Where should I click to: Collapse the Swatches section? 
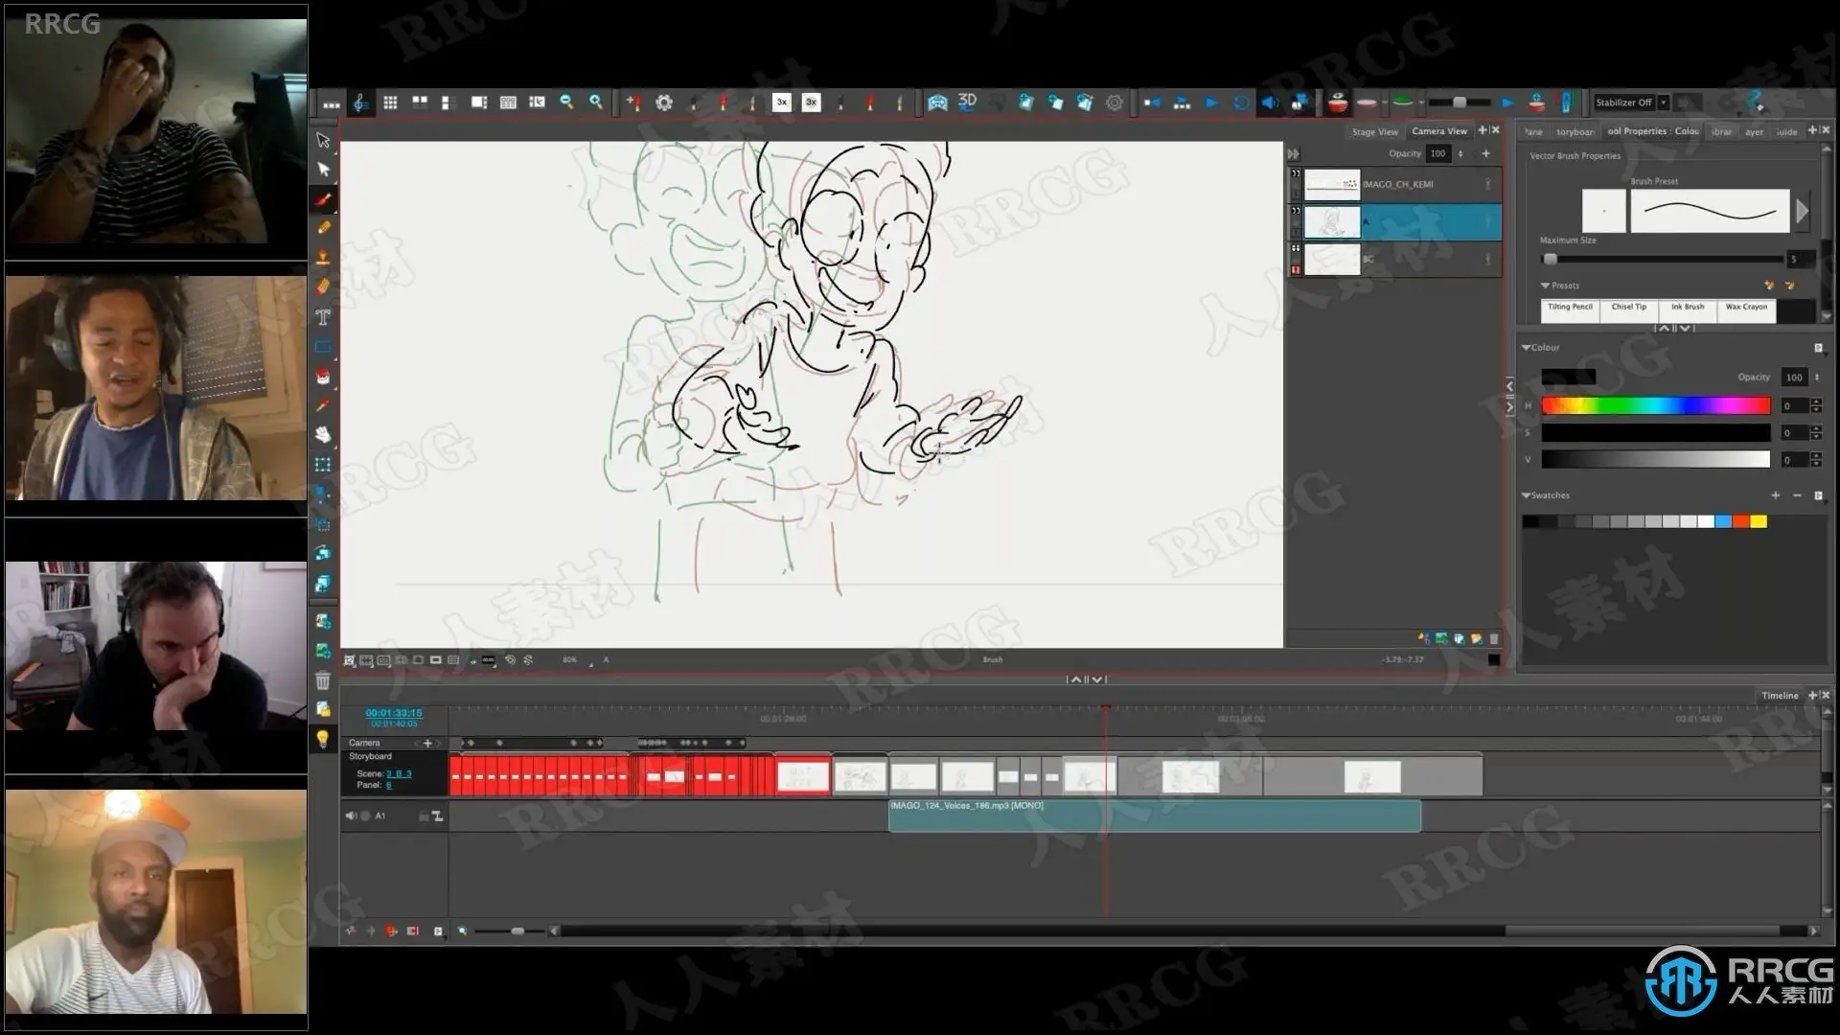pyautogui.click(x=1527, y=495)
